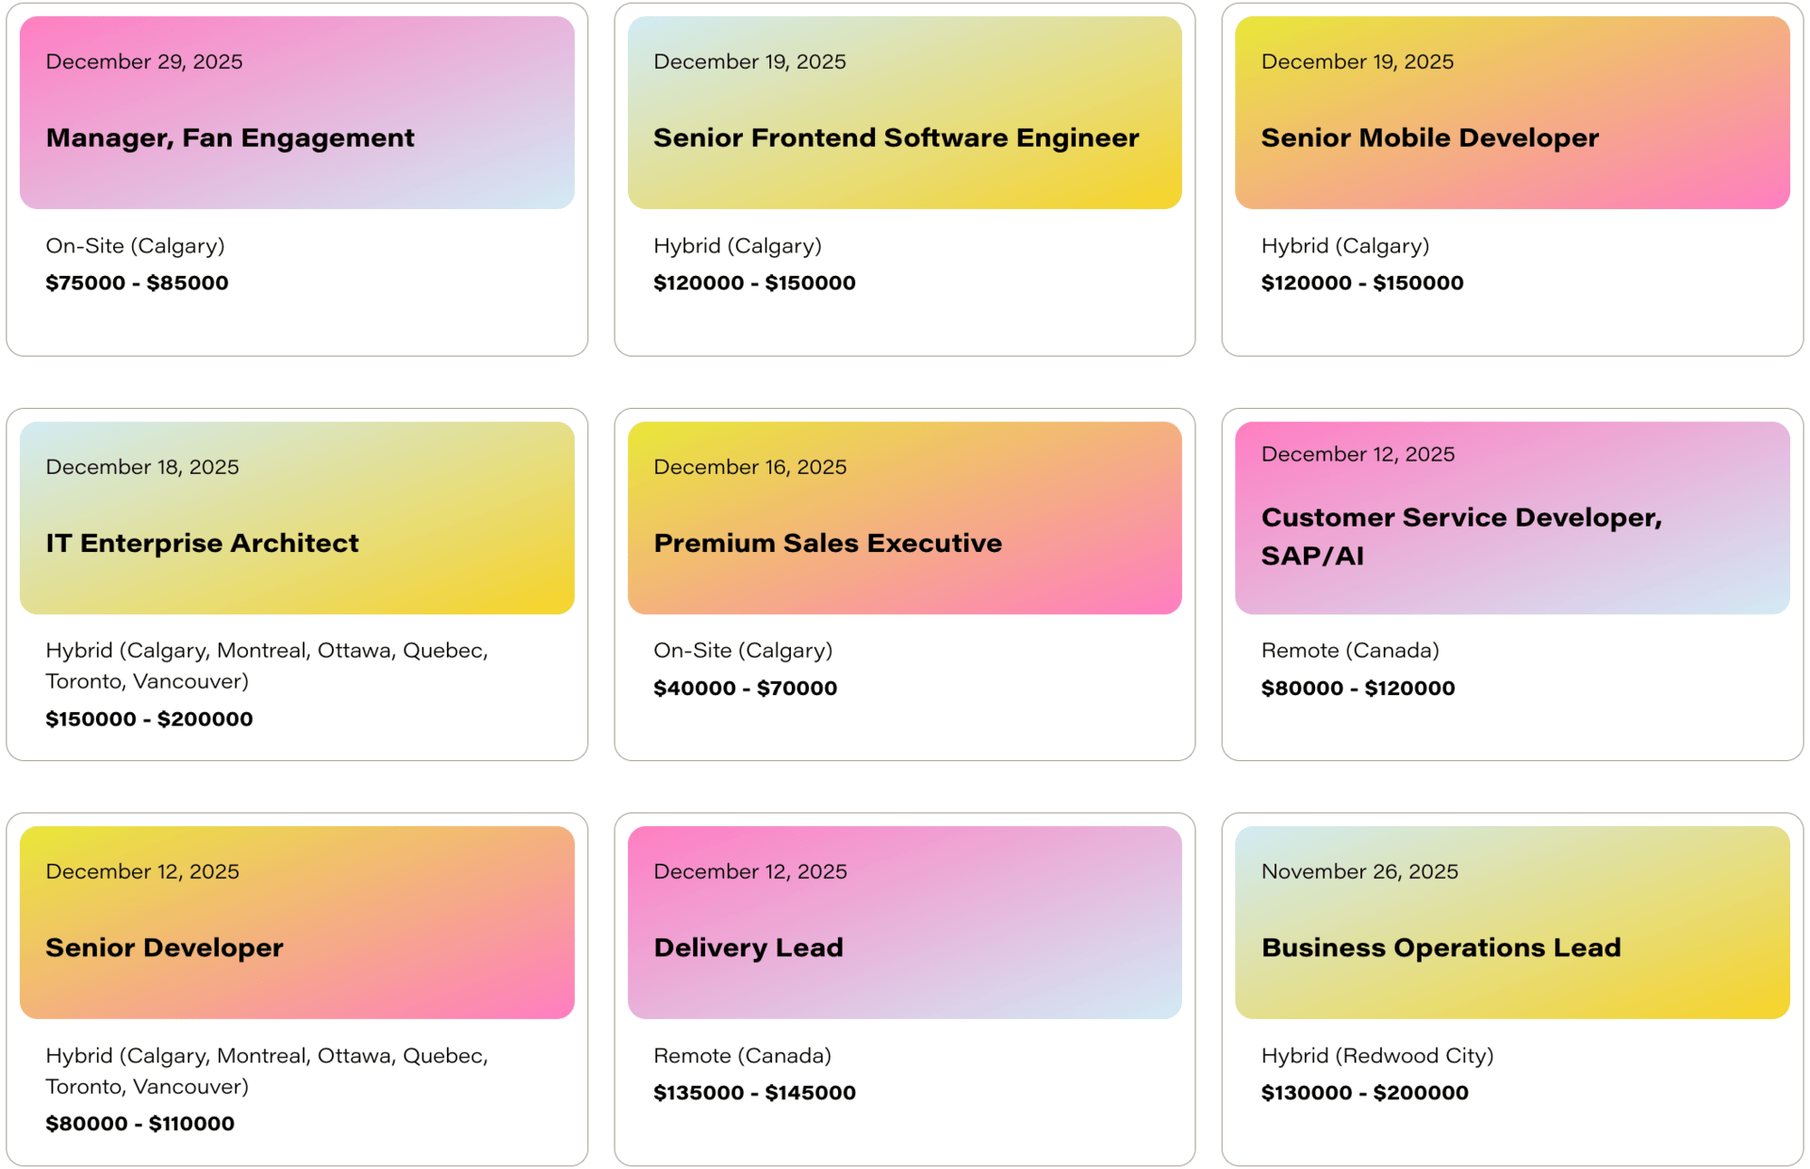The height and width of the screenshot is (1169, 1810).
Task: Open the Premium Sales Executive job
Action: [x=827, y=544]
